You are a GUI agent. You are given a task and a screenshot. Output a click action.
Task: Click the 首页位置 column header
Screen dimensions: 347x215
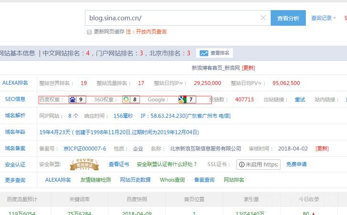[194, 199]
